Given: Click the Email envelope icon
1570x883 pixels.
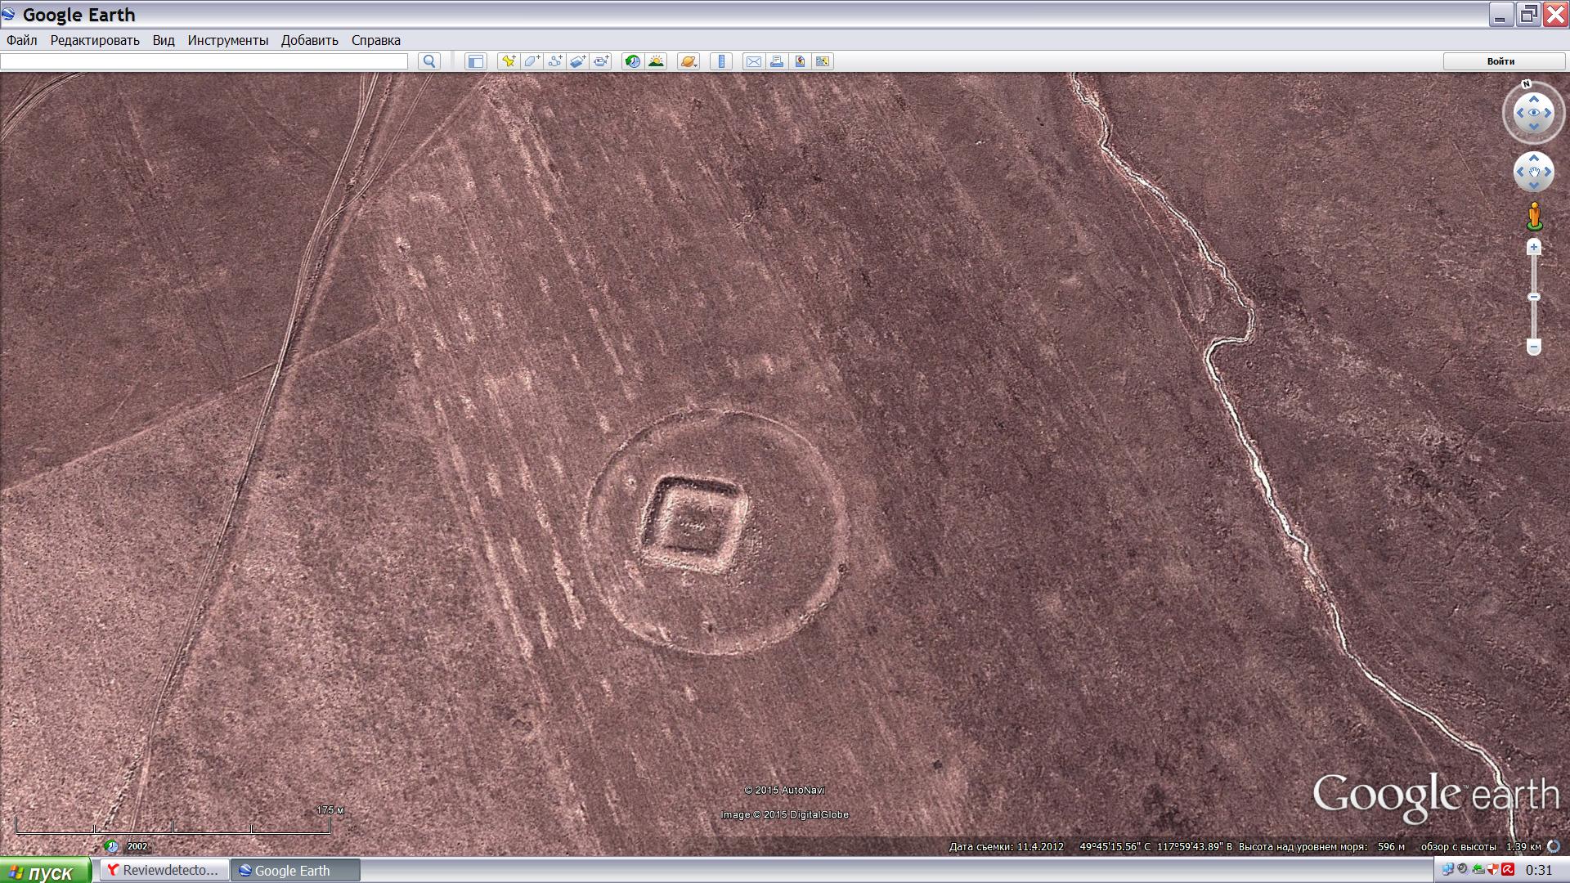Looking at the screenshot, I should pos(754,61).
